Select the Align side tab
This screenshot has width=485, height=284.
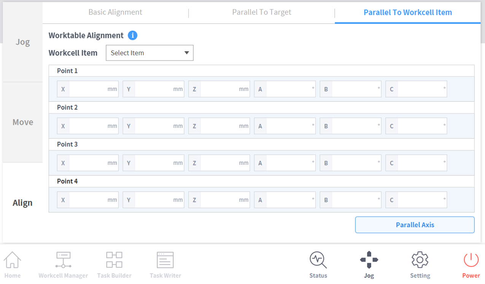click(x=23, y=203)
